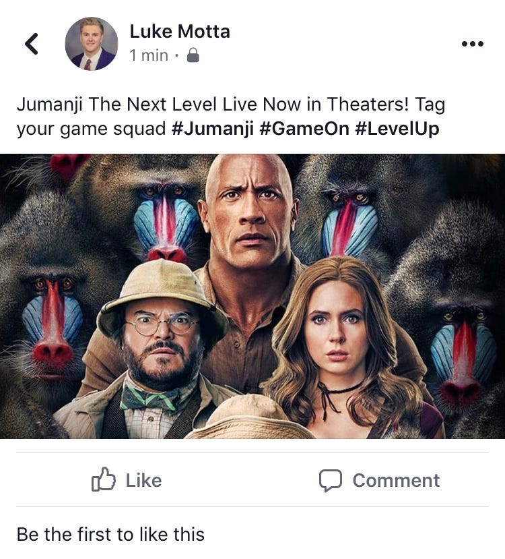Open Luke Motta's profile name
This screenshot has width=505, height=559.
[178, 31]
